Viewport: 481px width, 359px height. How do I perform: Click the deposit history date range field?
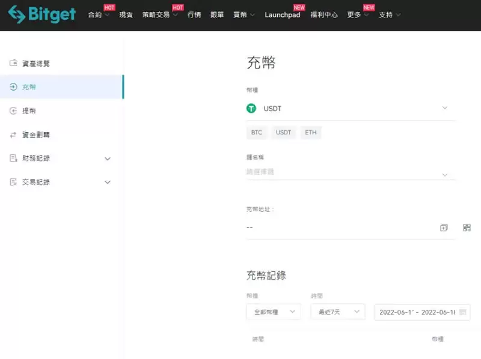421,312
